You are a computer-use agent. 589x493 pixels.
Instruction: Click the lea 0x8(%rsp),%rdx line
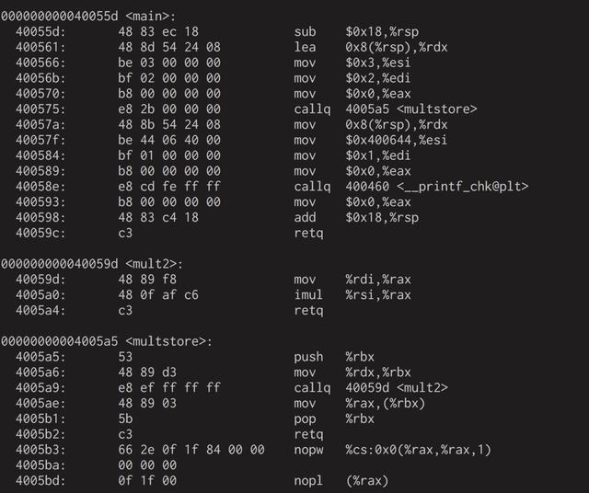pyautogui.click(x=232, y=47)
